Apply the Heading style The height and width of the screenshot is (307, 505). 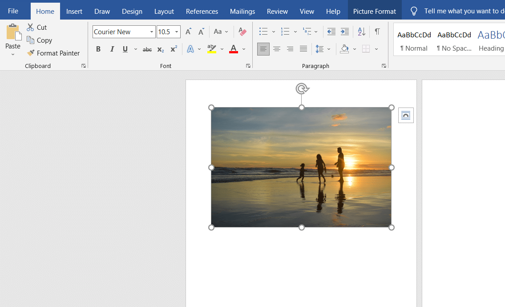coord(491,41)
